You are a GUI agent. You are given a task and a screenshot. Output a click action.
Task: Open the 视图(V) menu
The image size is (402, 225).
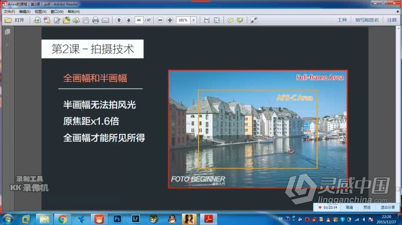click(x=41, y=11)
